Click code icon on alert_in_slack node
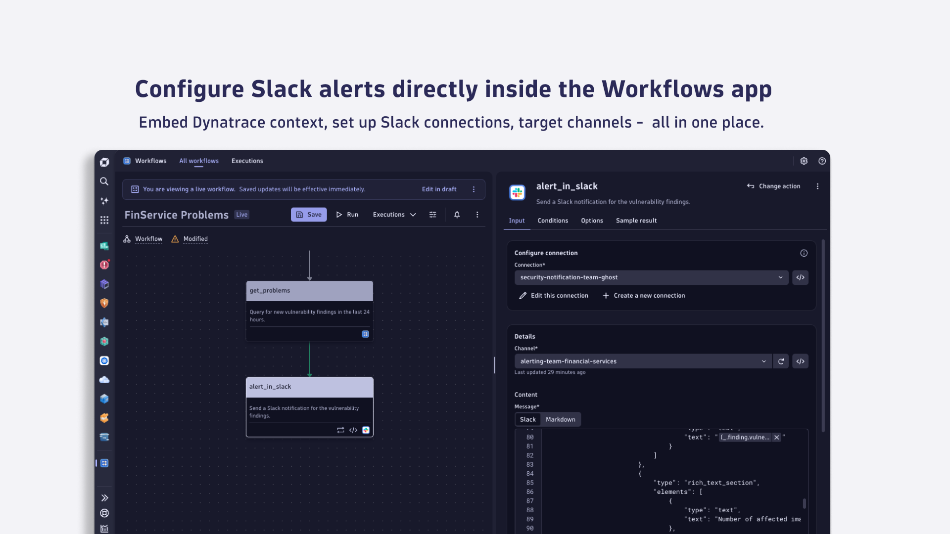The height and width of the screenshot is (534, 950). click(353, 430)
